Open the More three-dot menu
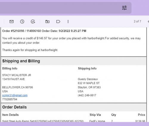The image size is (149, 126). [68, 21]
